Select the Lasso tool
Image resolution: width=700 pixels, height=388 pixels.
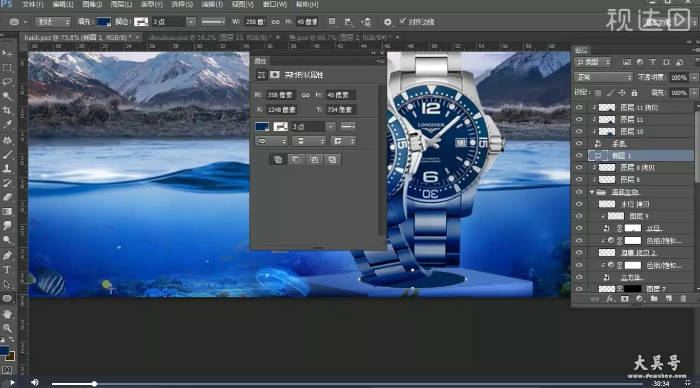(7, 82)
